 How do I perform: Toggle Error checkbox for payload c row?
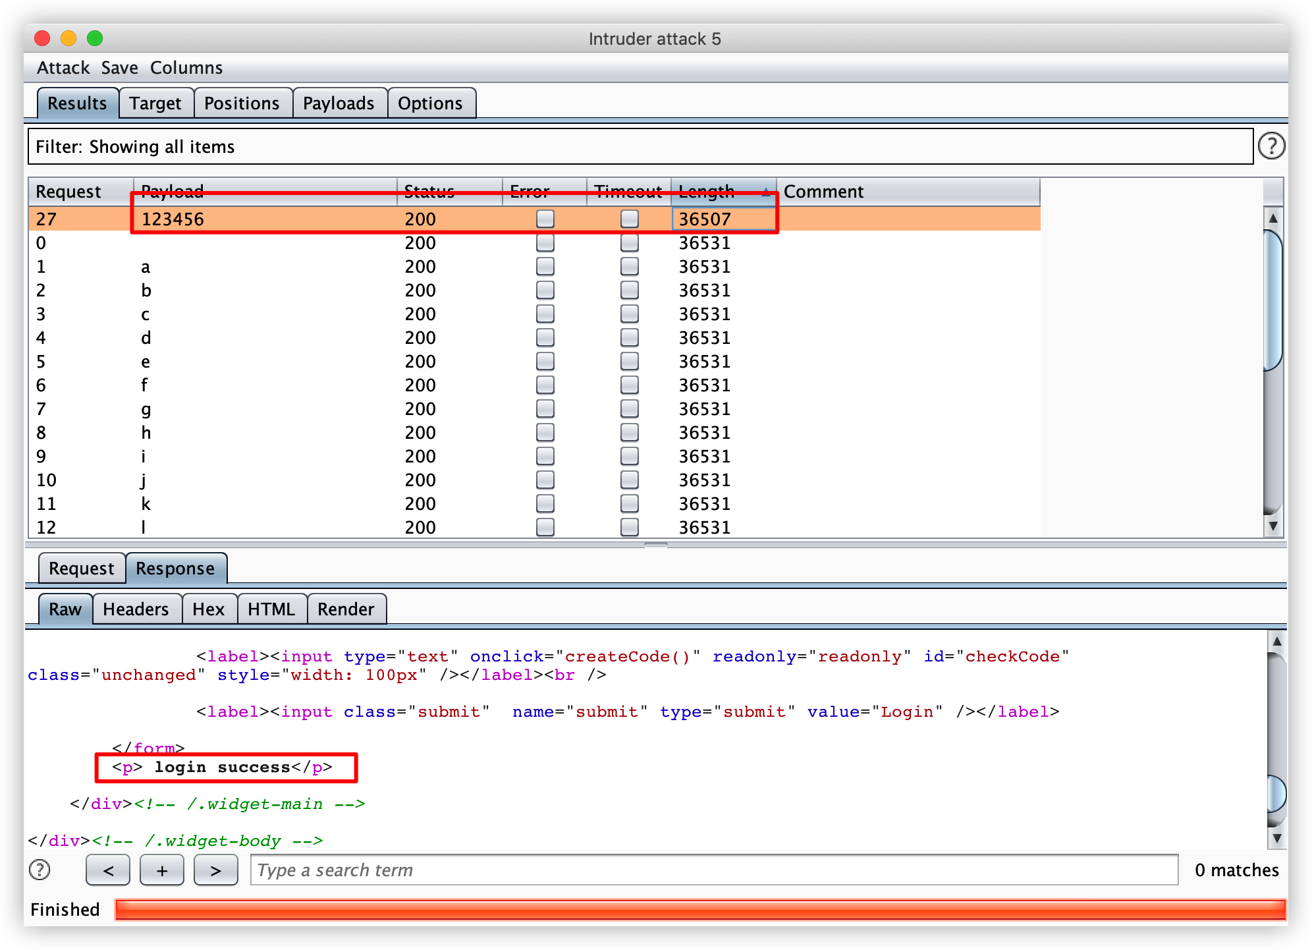545,314
